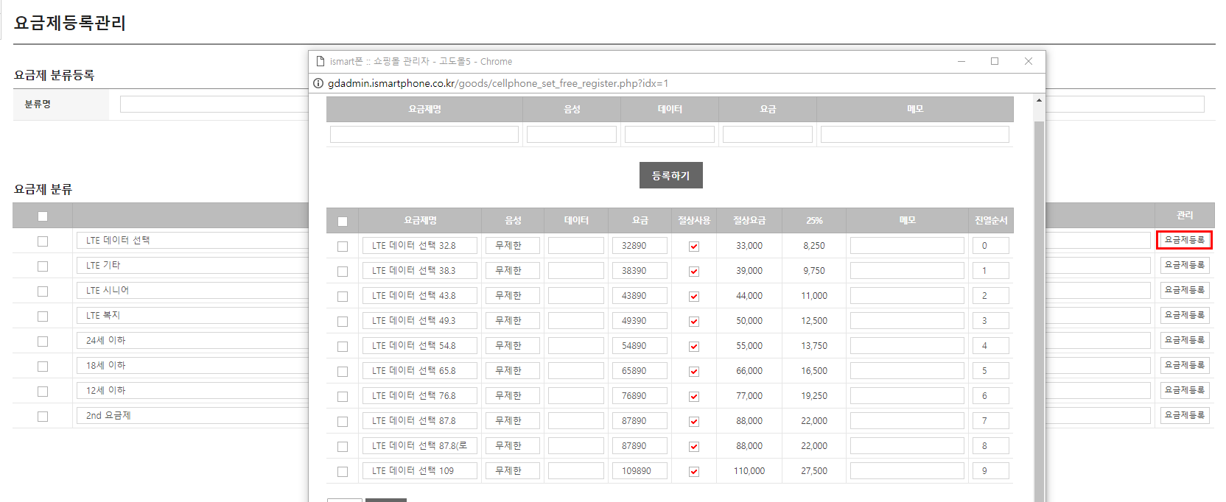Click the popup's vertical scrollbar track
Viewport: 1226px width, 502px height.
1039,309
